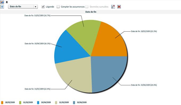
Task: Click the Date de fin chart title bar
Action: pos(90,12)
